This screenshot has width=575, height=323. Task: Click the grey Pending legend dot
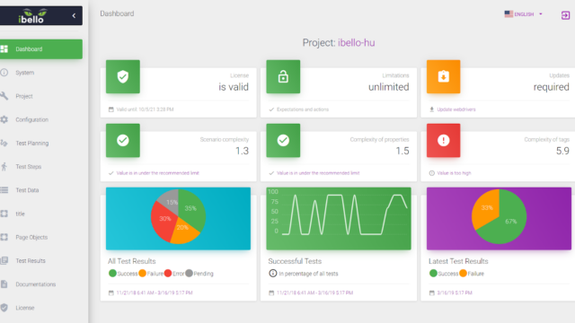point(189,273)
